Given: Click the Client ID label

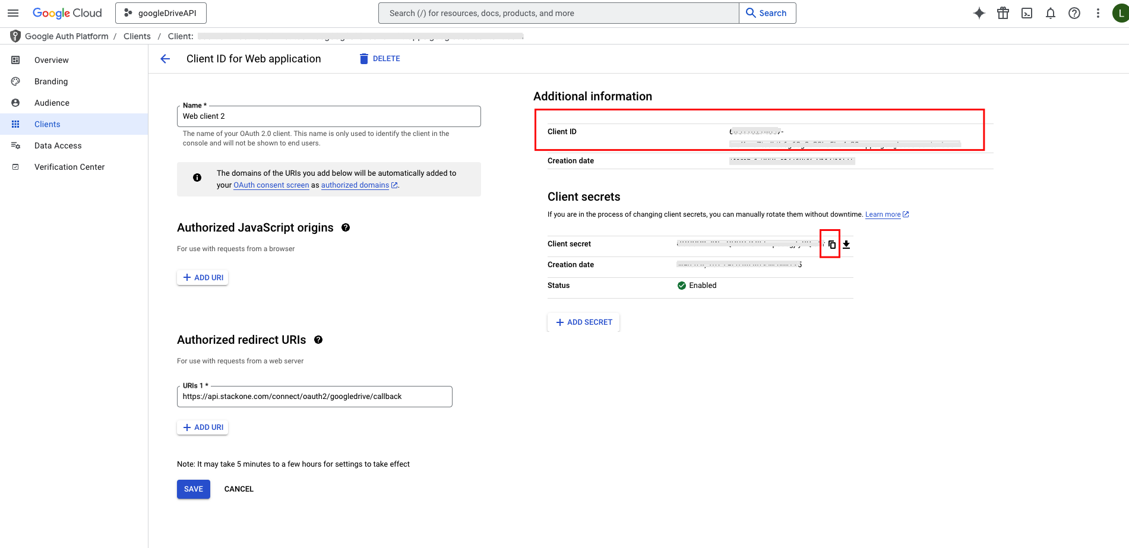Looking at the screenshot, I should click(562, 132).
